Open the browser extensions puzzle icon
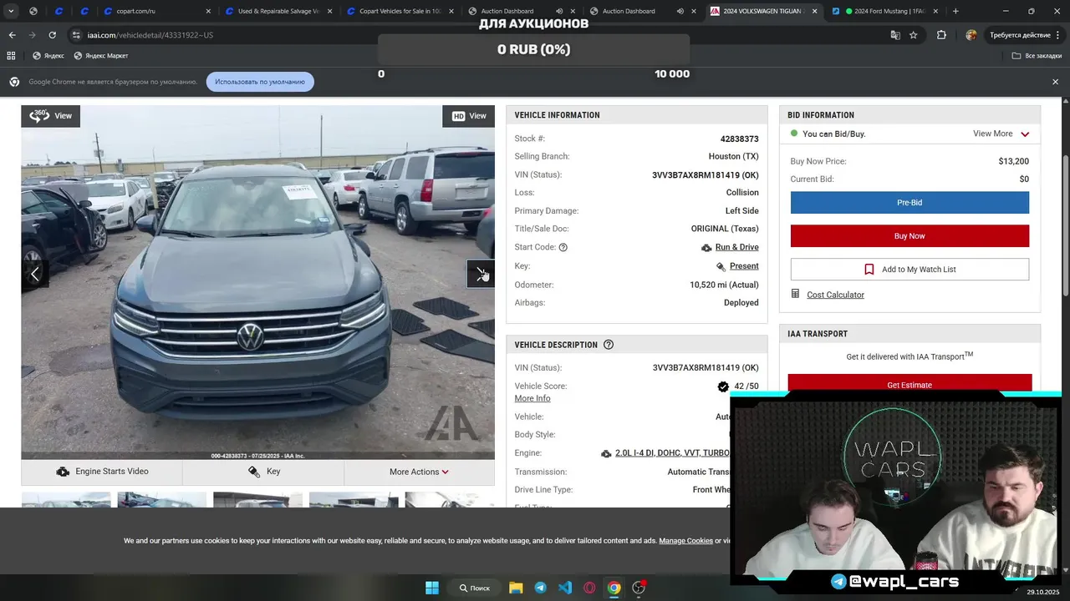1070x601 pixels. (941, 35)
